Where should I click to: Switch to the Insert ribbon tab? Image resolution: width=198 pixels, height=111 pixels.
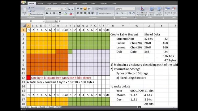pyautogui.click(x=41, y=3)
